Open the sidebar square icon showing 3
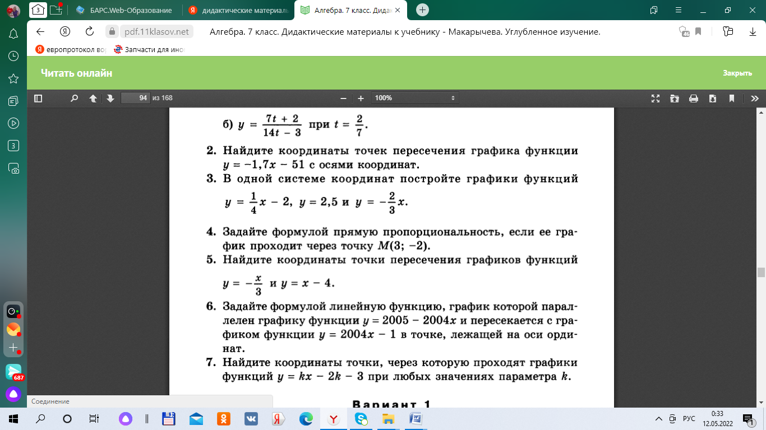 click(13, 146)
